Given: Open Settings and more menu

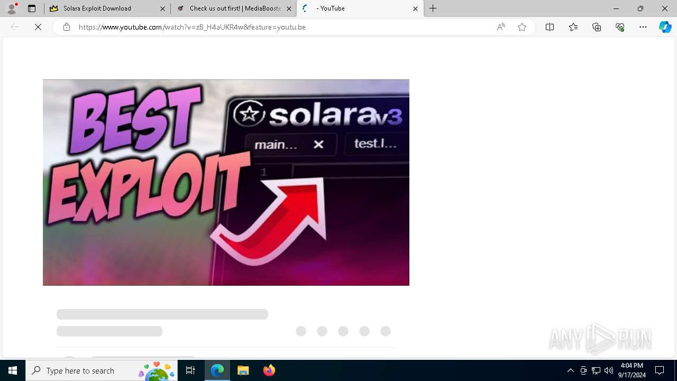Looking at the screenshot, I should click(x=643, y=27).
